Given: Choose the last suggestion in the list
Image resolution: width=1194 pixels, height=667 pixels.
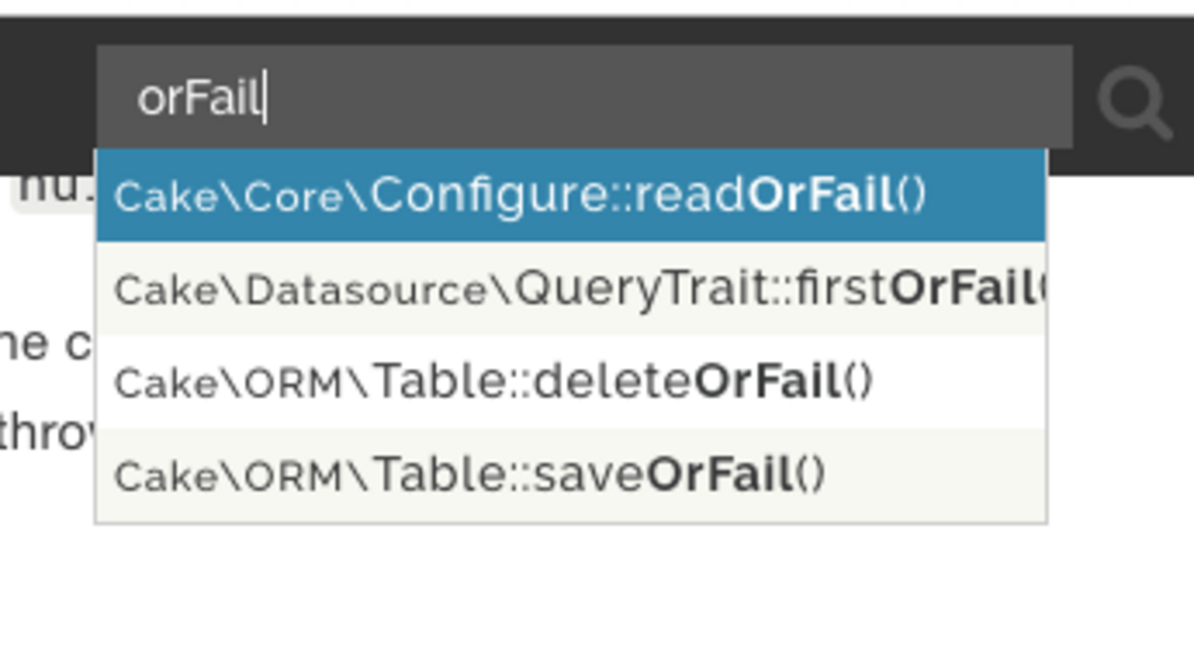Looking at the screenshot, I should (569, 474).
